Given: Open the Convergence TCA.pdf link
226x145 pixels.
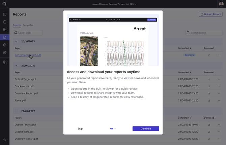Looking at the screenshot, I should pos(28,55).
